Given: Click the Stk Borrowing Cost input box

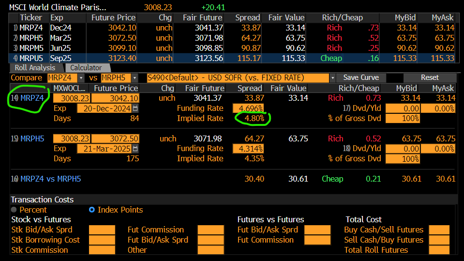Looking at the screenshot, I should click(102, 240).
